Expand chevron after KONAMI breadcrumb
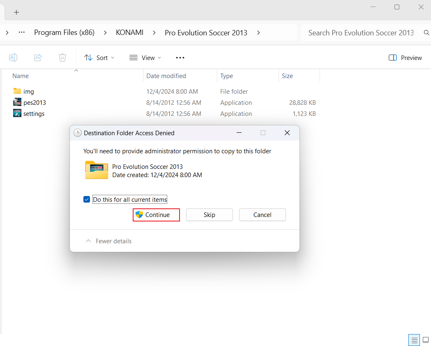Viewport: 431px width, 346px height. click(154, 33)
